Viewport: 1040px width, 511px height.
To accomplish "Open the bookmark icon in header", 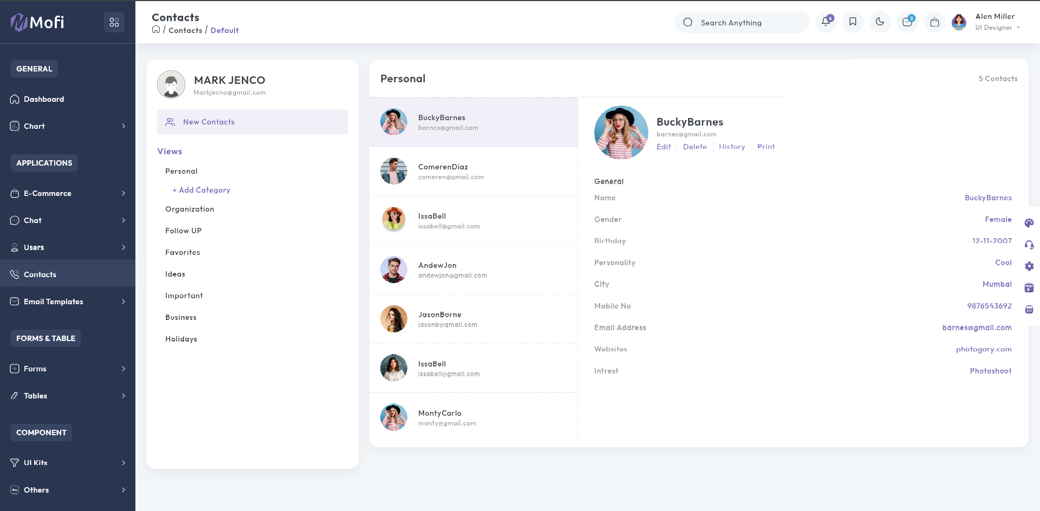I will 853,22.
